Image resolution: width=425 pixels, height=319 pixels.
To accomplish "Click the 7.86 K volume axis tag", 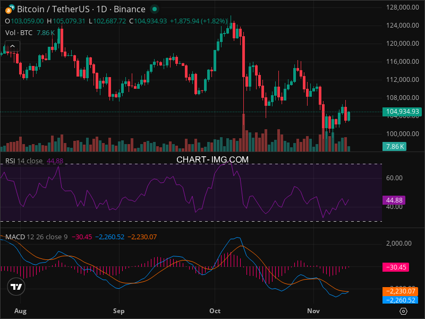I will (x=395, y=146).
